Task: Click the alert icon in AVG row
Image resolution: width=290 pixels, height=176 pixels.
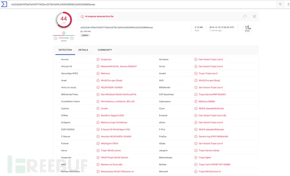Action: (x=196, y=80)
